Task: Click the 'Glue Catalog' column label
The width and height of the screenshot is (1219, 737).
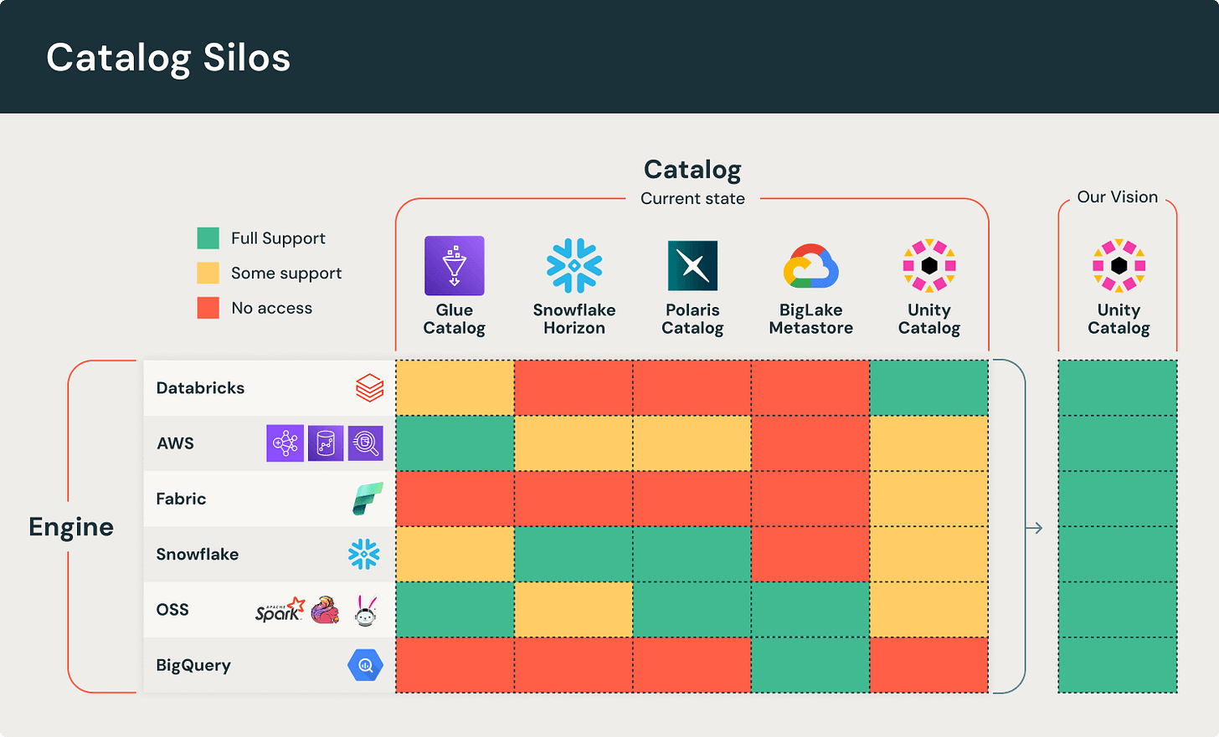Action: click(455, 319)
